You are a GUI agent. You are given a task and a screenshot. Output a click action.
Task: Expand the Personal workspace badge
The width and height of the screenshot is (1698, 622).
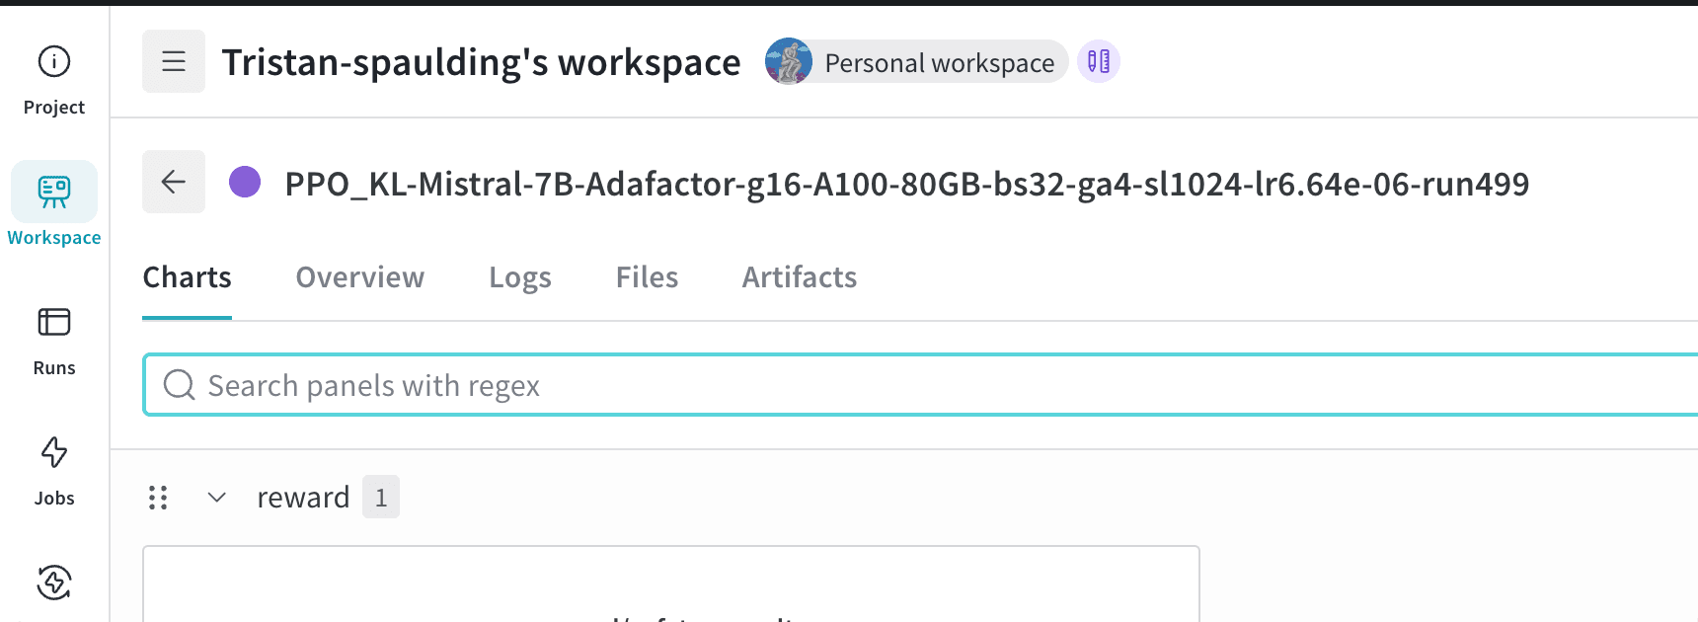[x=939, y=62]
